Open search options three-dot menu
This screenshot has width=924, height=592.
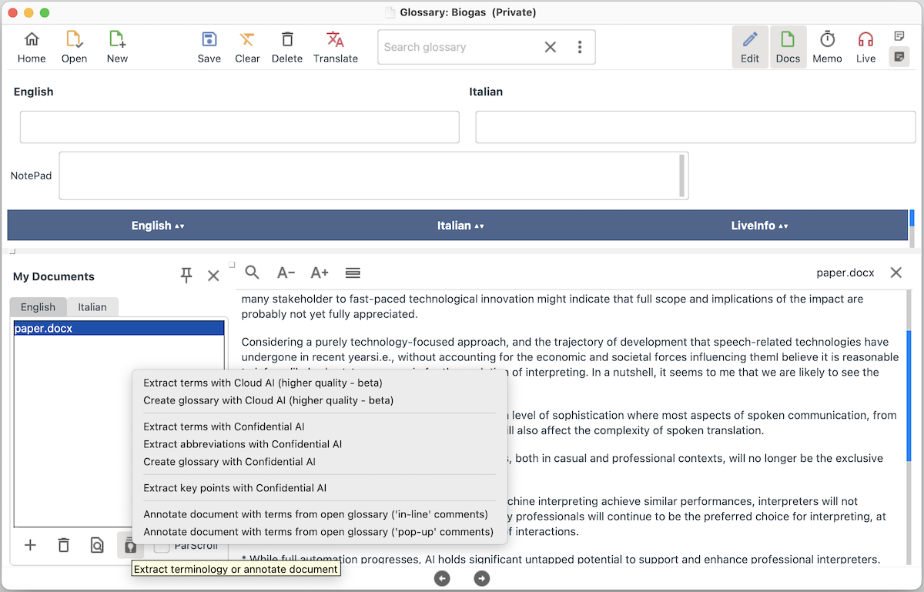pyautogui.click(x=580, y=47)
